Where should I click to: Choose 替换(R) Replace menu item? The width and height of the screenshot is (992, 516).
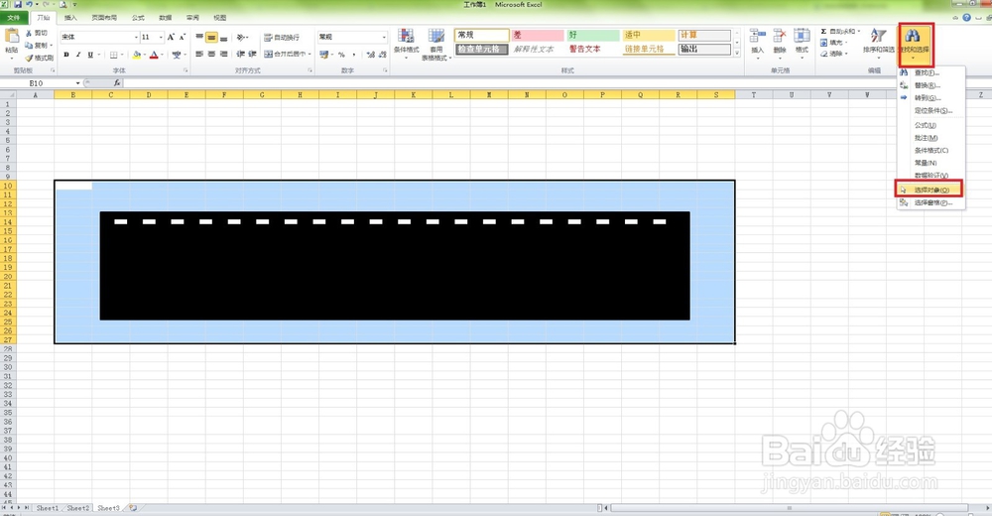pos(930,85)
